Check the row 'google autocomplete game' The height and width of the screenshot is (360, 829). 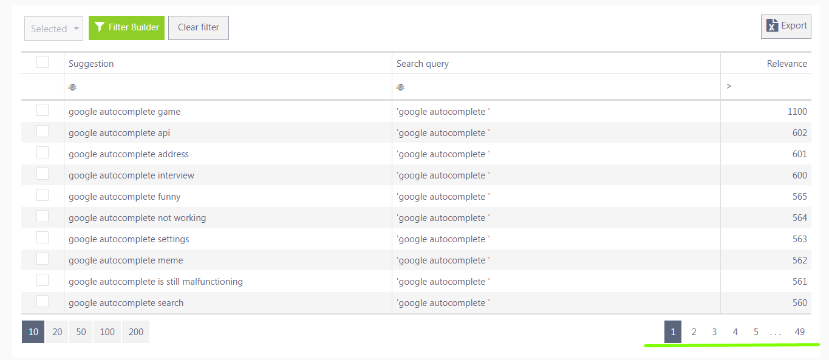pyautogui.click(x=43, y=110)
